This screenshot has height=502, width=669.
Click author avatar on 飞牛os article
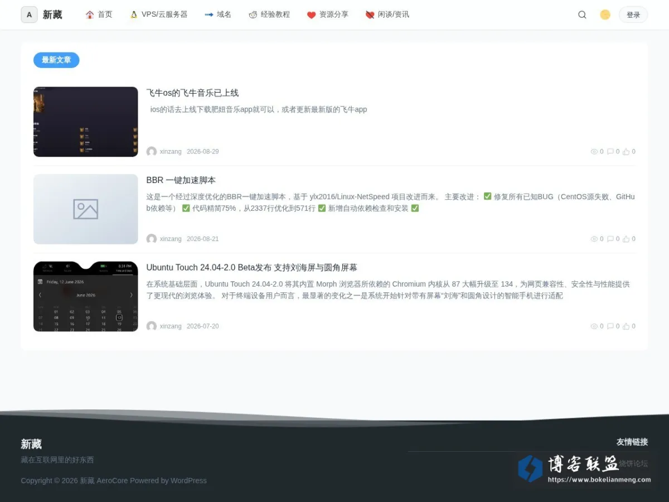pyautogui.click(x=152, y=152)
